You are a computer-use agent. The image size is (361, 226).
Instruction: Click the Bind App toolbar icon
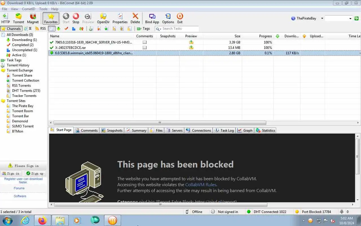click(152, 18)
